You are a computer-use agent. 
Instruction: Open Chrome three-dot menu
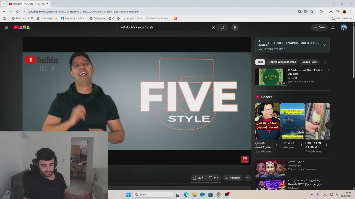351,12
